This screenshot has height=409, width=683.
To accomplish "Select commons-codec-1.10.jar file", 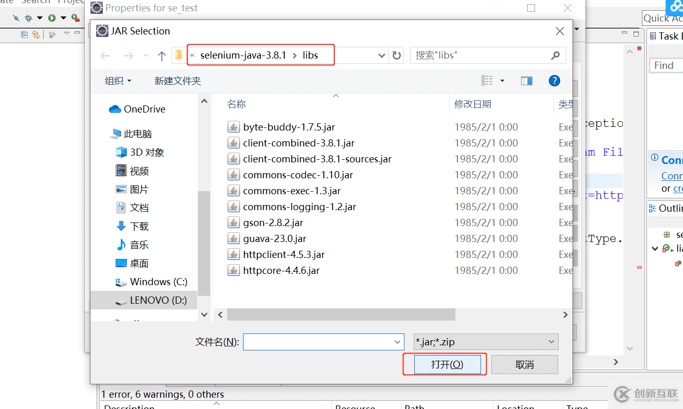I will point(298,175).
